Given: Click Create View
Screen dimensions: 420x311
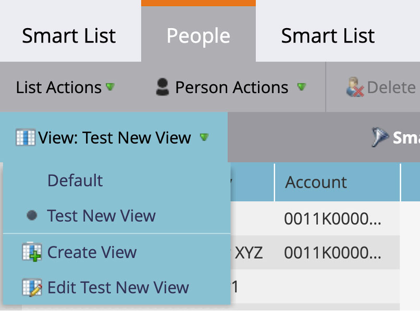Looking at the screenshot, I should (x=92, y=253).
